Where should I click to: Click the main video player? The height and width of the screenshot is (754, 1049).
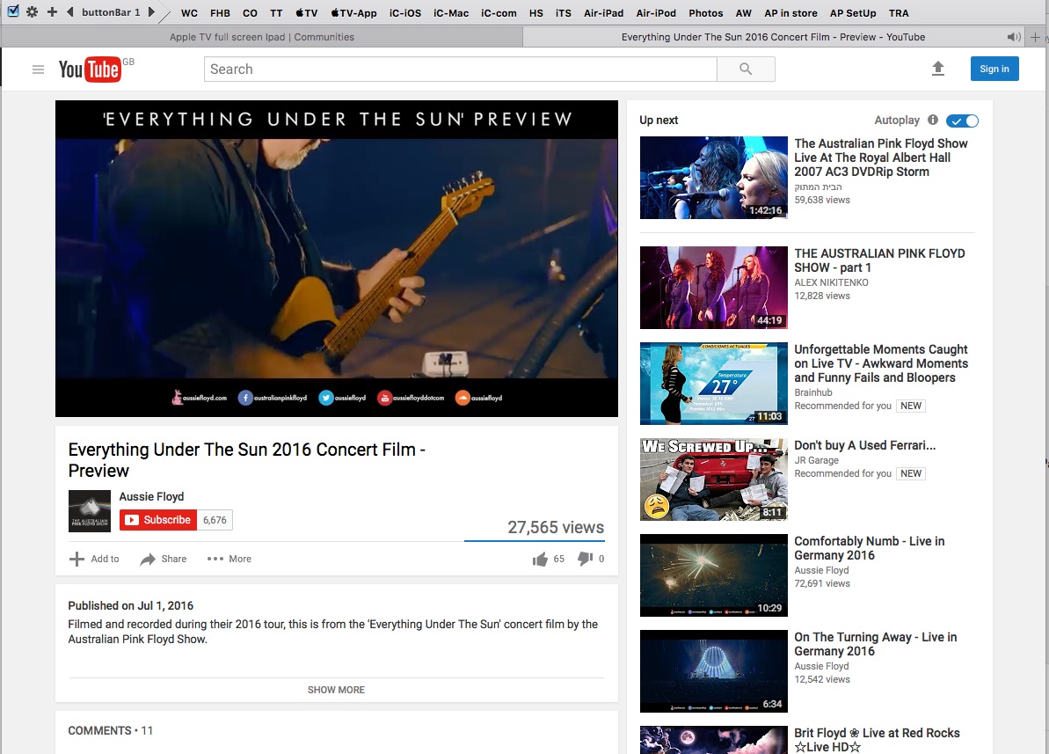coord(337,259)
